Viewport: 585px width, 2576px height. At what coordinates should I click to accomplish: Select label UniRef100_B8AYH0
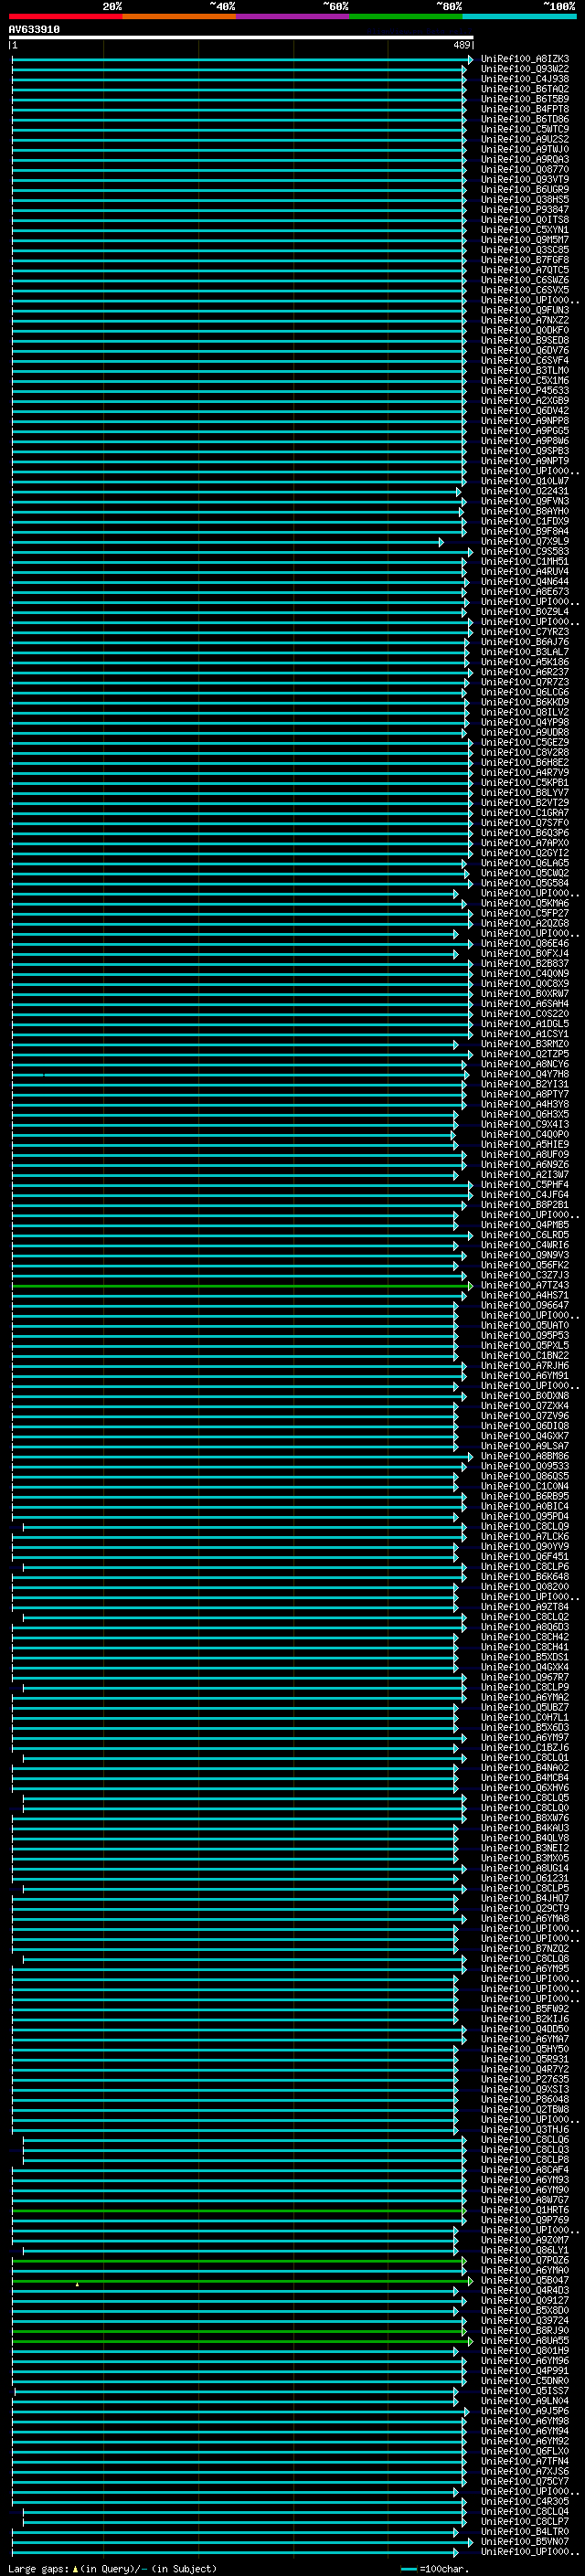pyautogui.click(x=525, y=511)
